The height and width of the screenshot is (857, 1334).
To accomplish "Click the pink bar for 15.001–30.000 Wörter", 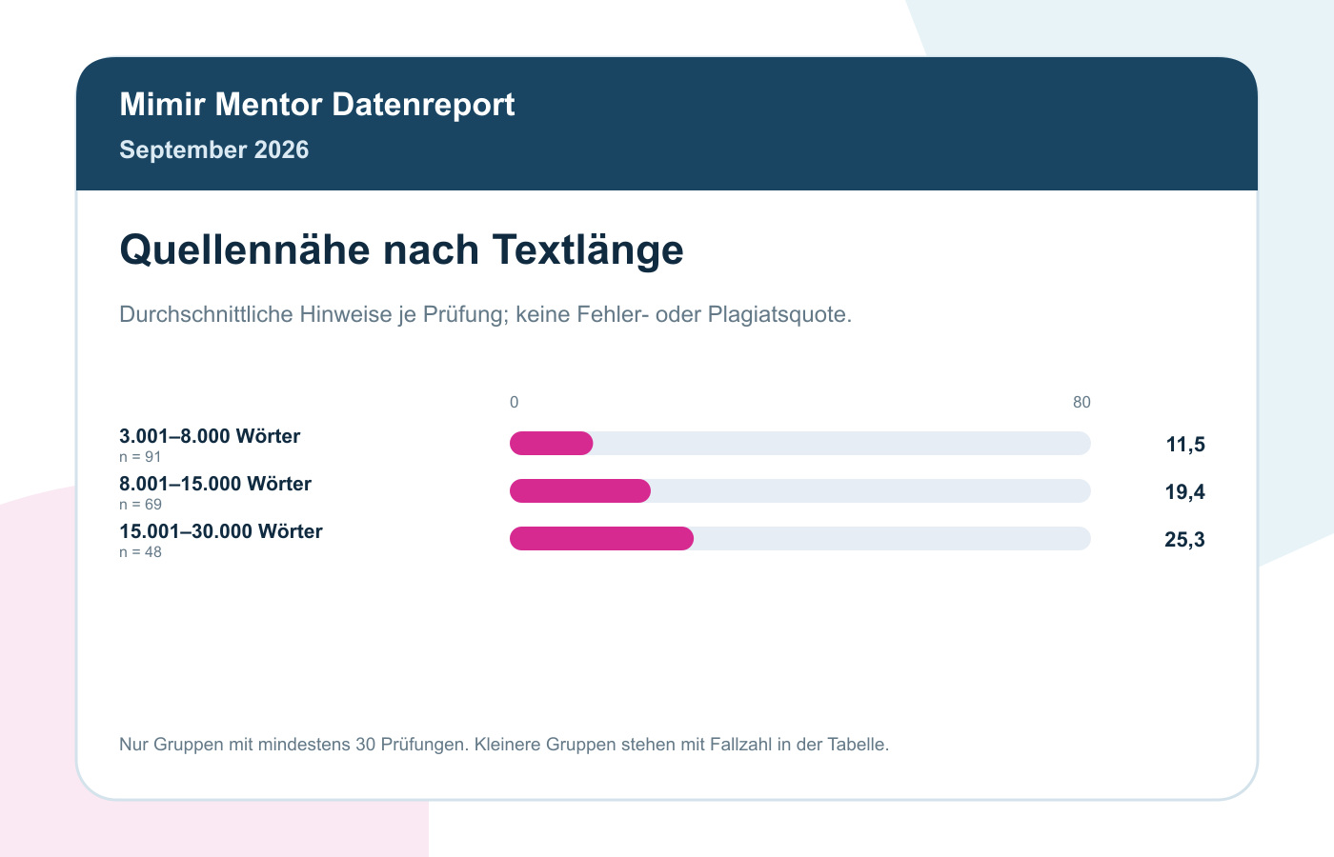I will click(x=601, y=539).
